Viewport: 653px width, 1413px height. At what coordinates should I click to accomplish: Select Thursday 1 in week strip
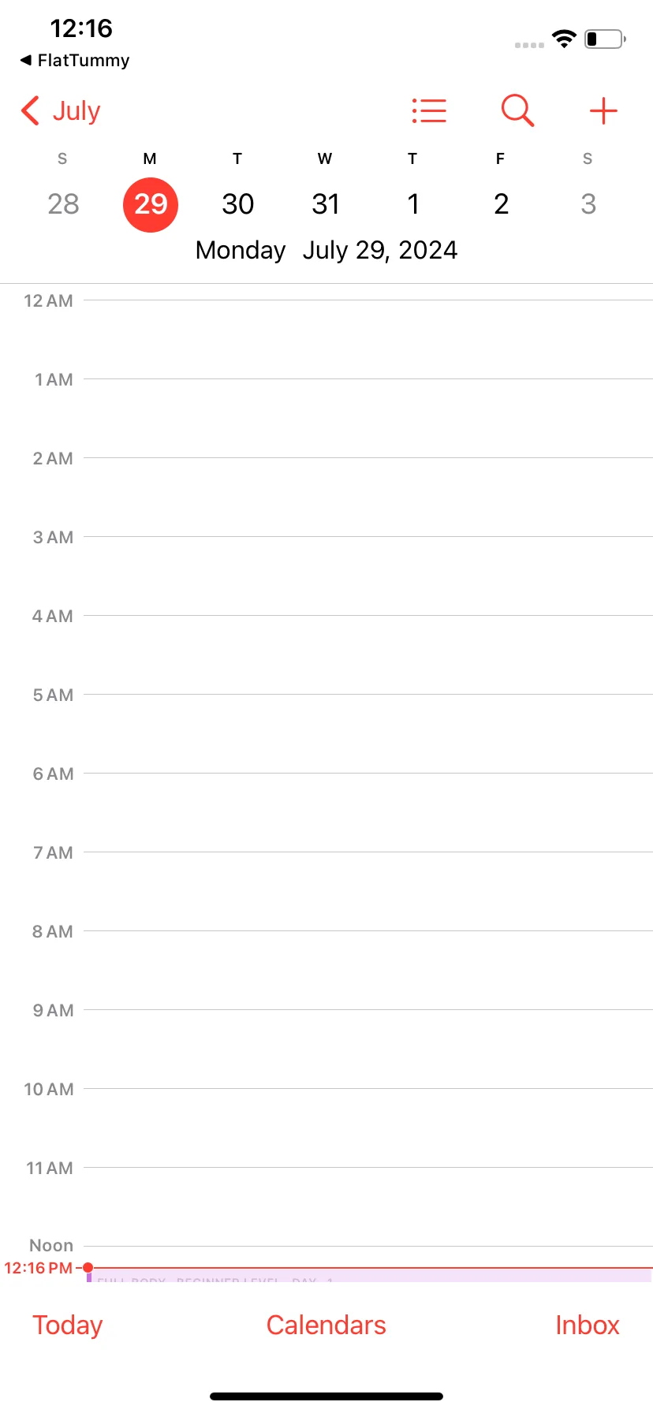click(412, 204)
